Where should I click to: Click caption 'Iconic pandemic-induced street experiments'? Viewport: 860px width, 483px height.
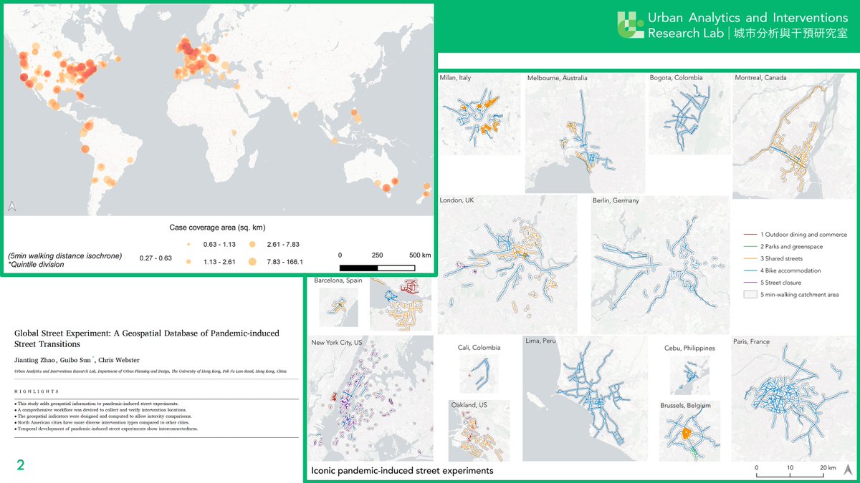click(402, 471)
